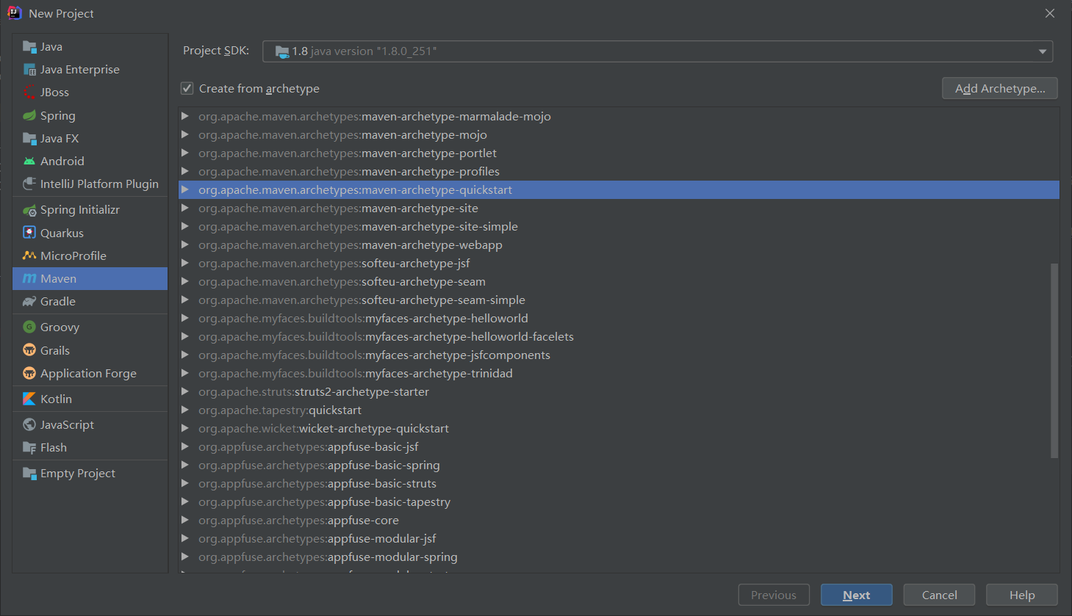Image resolution: width=1072 pixels, height=616 pixels.
Task: Expand wicket-archetype-quickstart node arrow
Action: [x=185, y=428]
